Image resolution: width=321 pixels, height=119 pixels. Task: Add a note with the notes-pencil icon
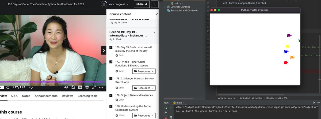pos(31,87)
